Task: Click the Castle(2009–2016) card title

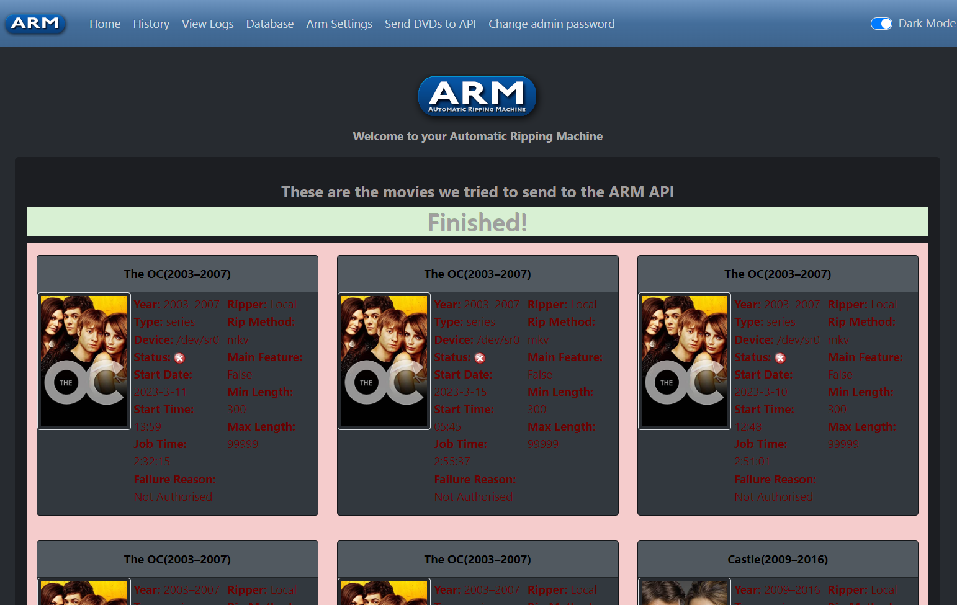Action: 778,559
